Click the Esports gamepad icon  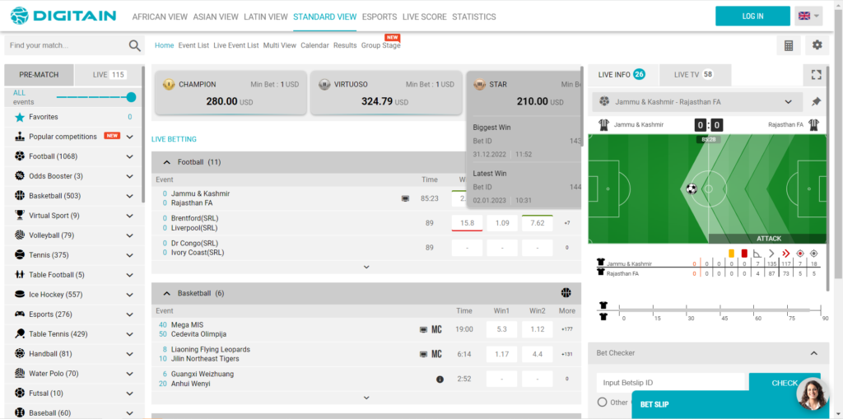tap(20, 314)
